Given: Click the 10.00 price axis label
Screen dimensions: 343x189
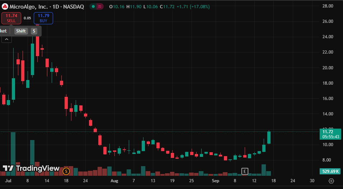Looking at the screenshot, I should coord(328,145).
